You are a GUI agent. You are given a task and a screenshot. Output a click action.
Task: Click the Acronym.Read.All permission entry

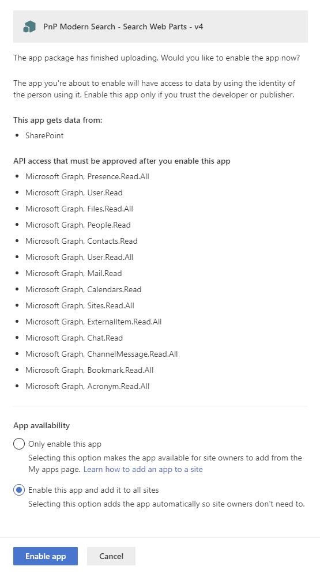(87, 386)
